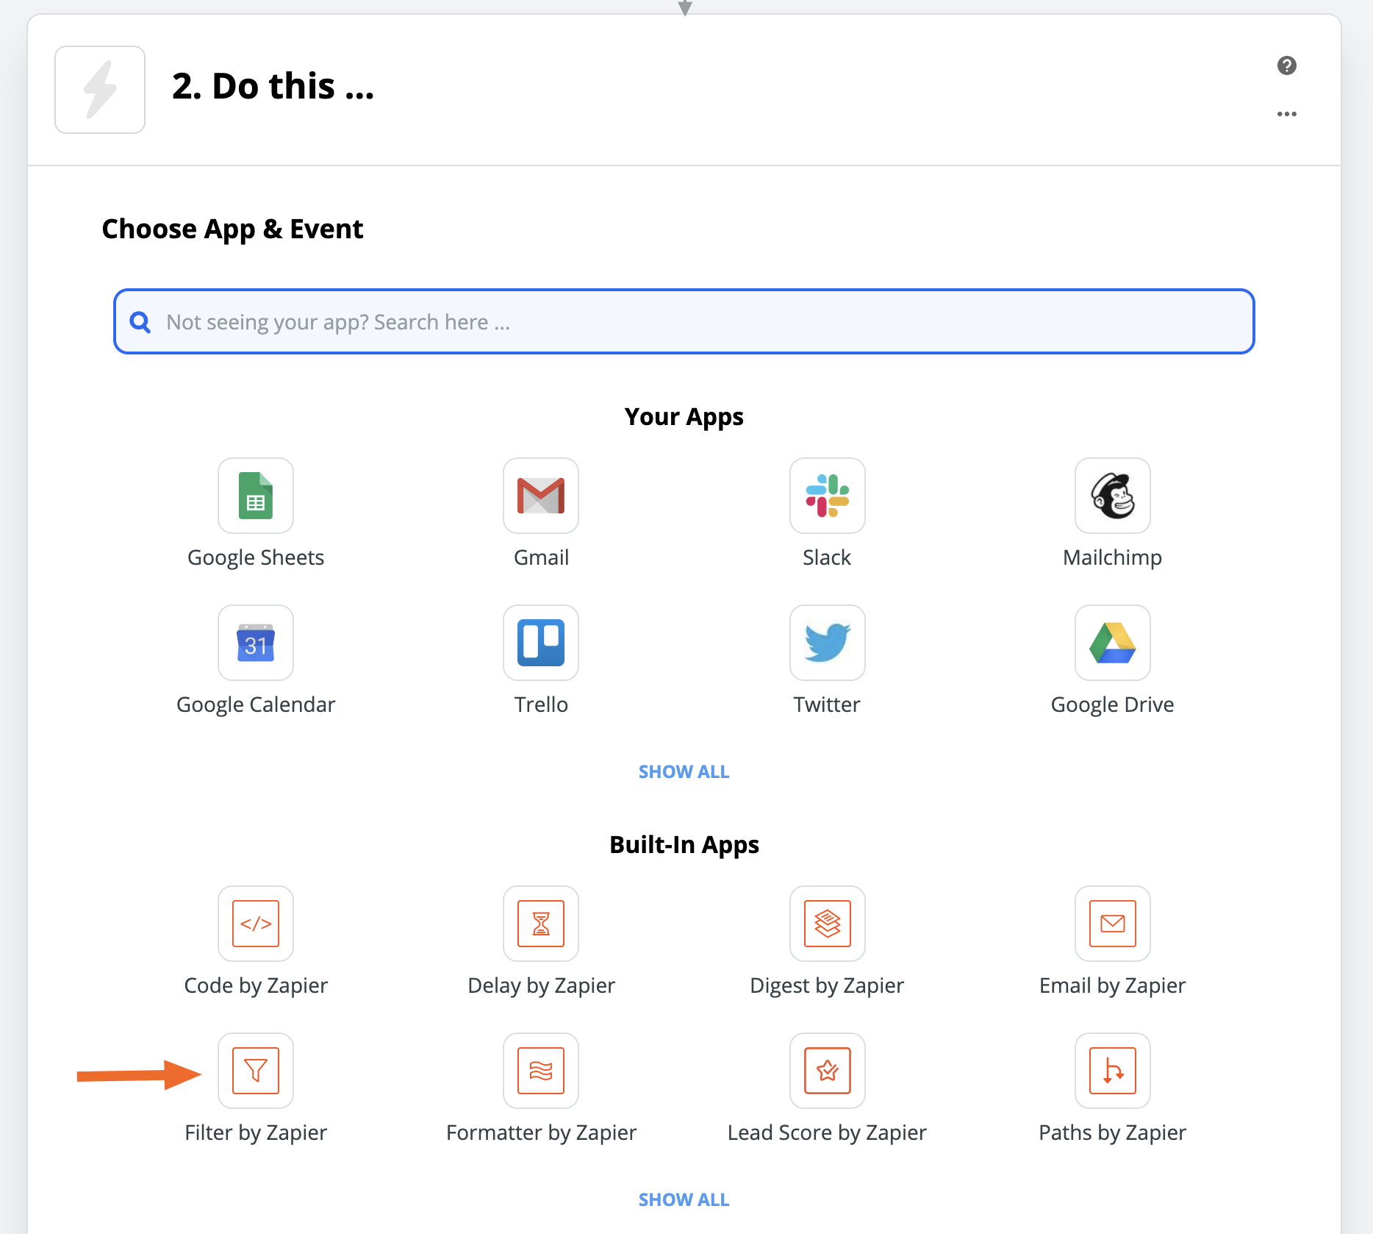Select the Gmail app icon
Viewport: 1373px width, 1234px height.
[x=541, y=496]
